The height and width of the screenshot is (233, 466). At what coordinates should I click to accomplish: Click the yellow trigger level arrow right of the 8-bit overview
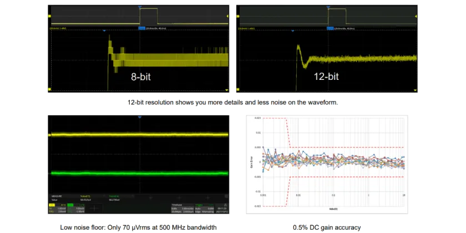[x=227, y=16]
